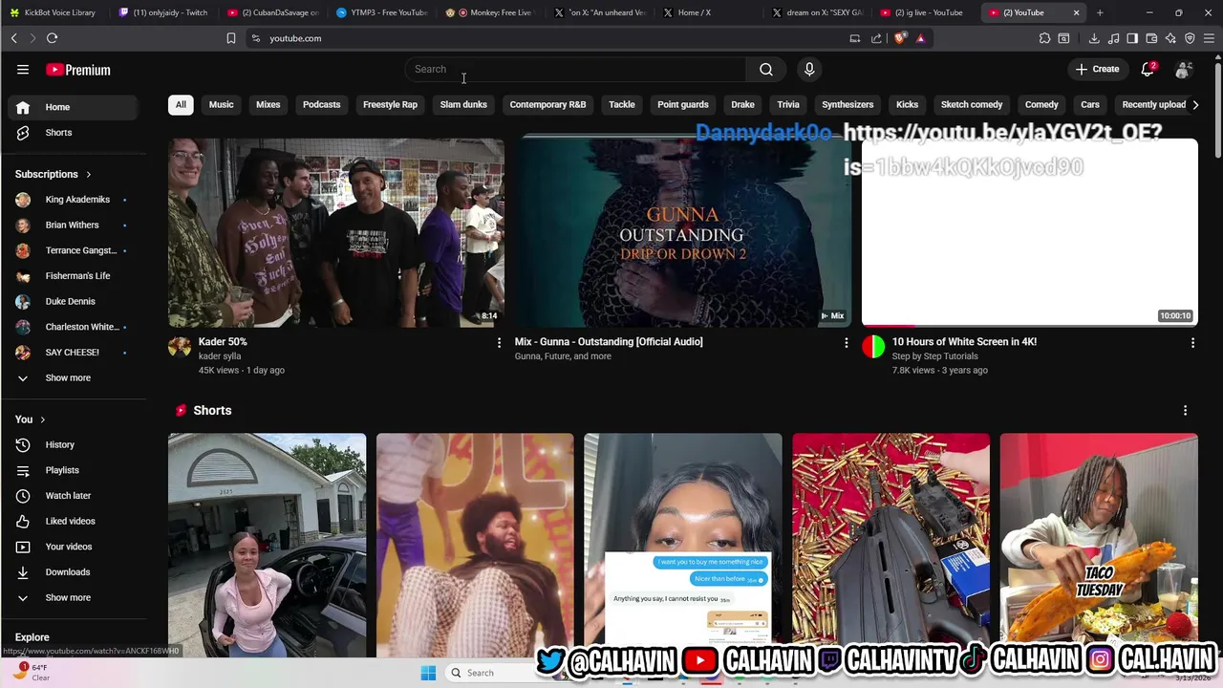This screenshot has height=688, width=1223.
Task: Open the Brave Wallet icon
Action: (x=1151, y=38)
